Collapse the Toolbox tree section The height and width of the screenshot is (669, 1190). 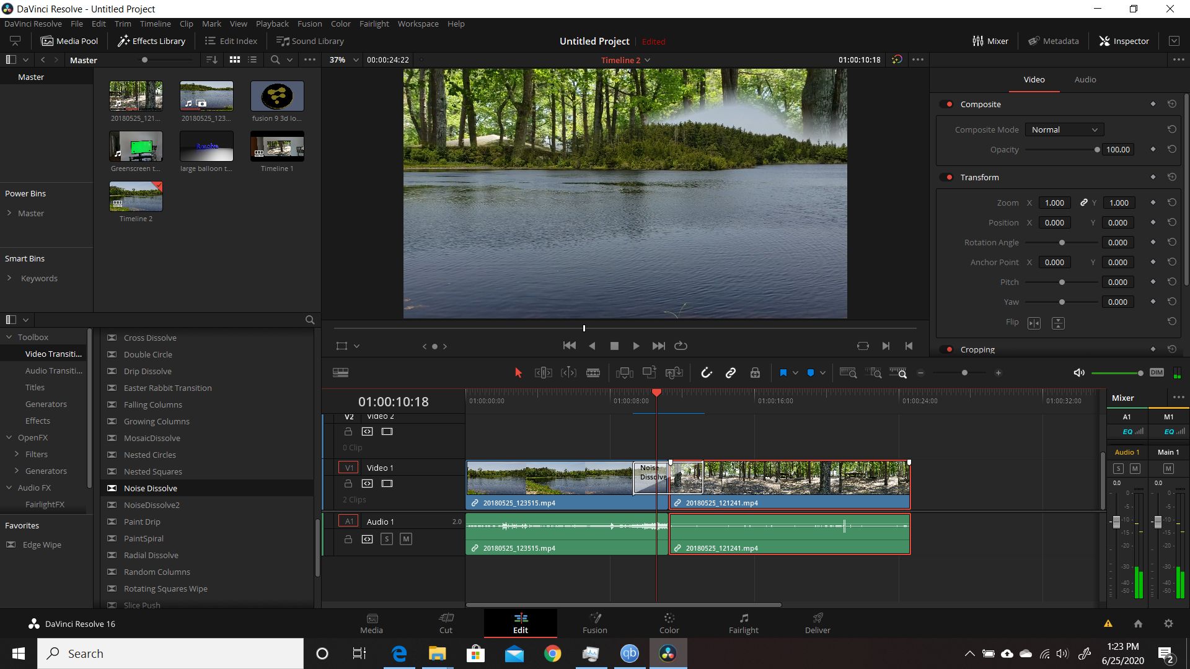[9, 337]
